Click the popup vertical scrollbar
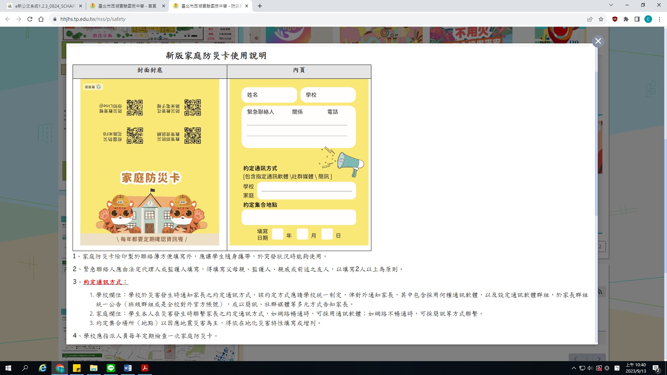Screen dimensions: 667x375 click(x=596, y=143)
